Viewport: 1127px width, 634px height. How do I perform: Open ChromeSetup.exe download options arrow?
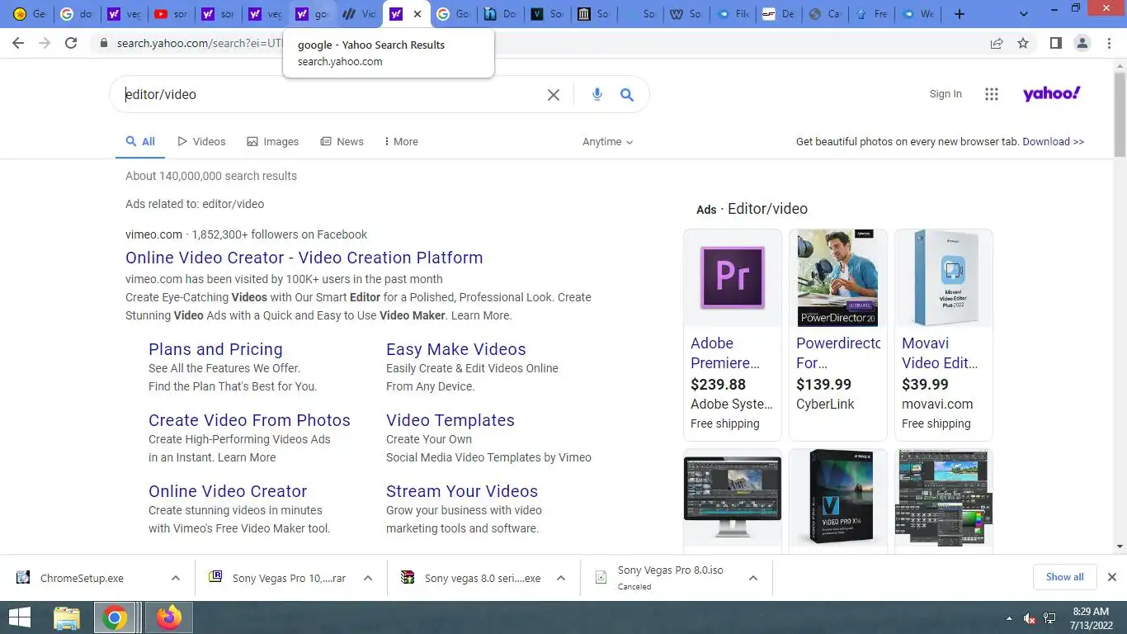point(176,578)
